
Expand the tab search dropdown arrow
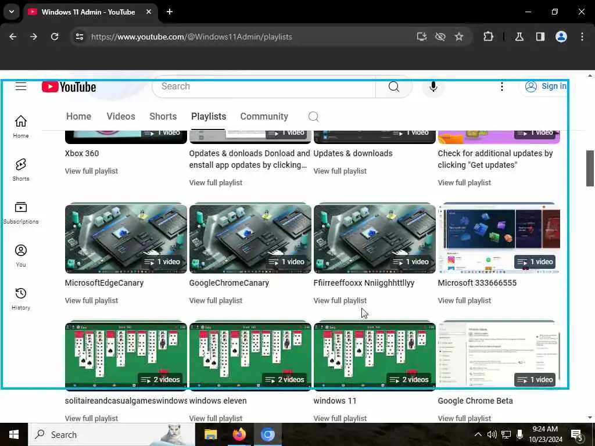click(x=12, y=12)
